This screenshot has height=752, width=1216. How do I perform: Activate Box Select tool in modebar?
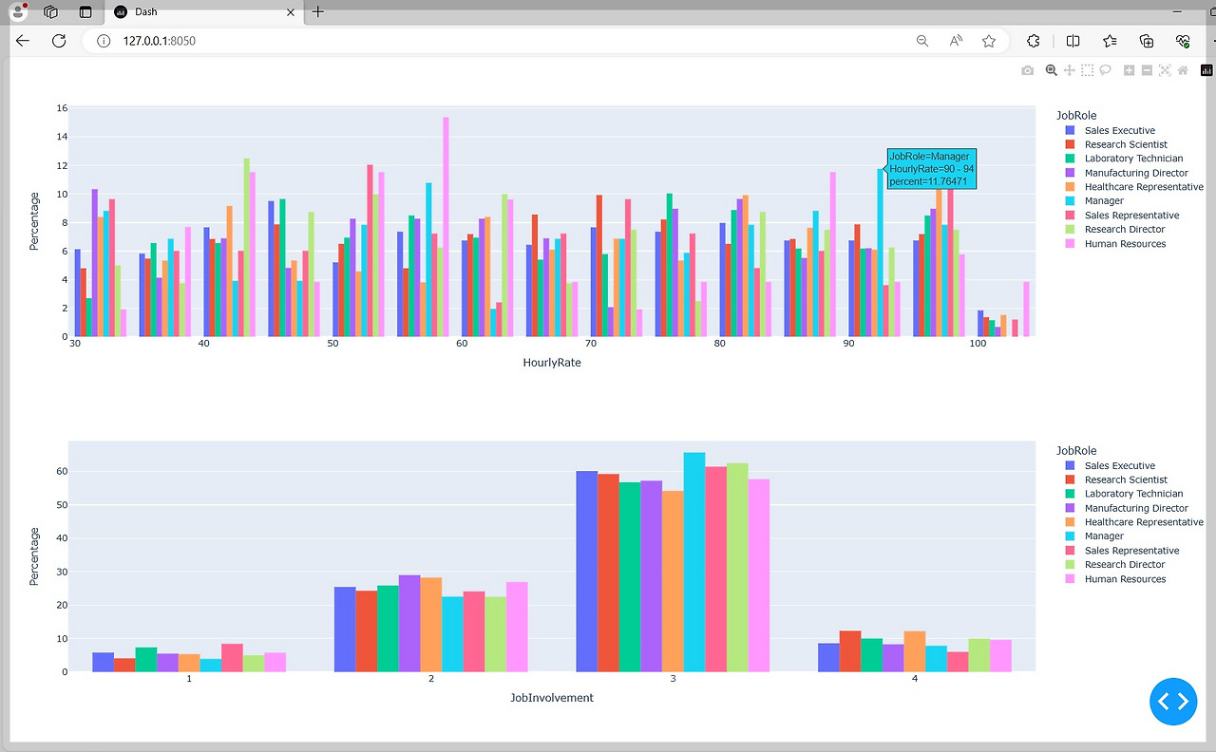point(1088,70)
